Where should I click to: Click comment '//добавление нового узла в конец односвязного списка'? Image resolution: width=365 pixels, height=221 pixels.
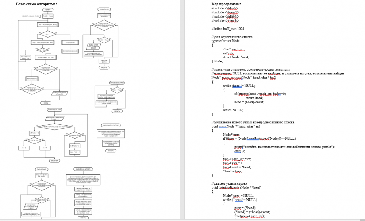(x=253, y=122)
